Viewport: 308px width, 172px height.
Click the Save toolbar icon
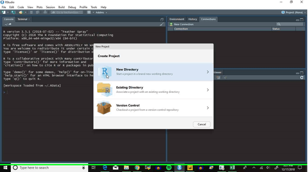tap(31, 12)
